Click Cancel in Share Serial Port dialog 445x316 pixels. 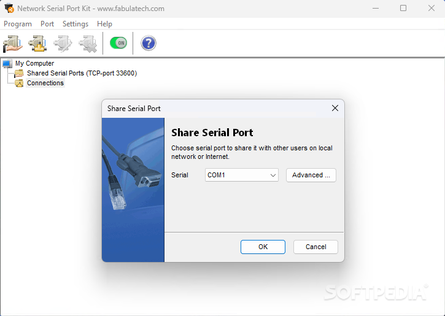tap(315, 247)
